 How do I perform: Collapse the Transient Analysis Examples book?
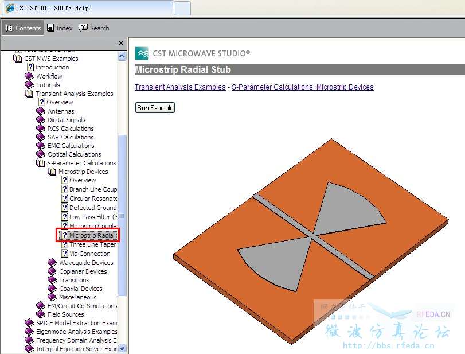[29, 94]
